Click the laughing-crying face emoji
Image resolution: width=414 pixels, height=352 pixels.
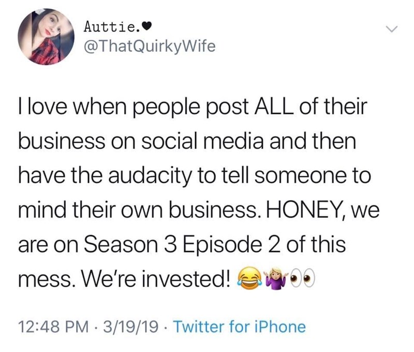point(248,281)
